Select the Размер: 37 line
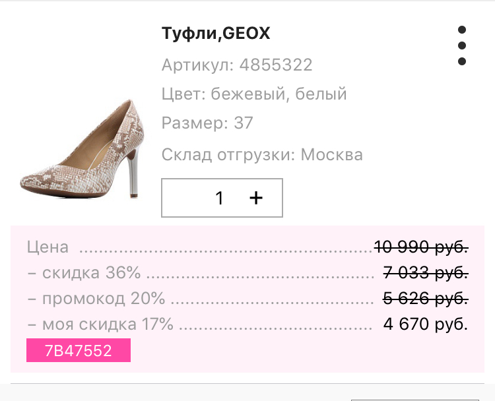Screen dimensions: 495x401 (x=207, y=123)
